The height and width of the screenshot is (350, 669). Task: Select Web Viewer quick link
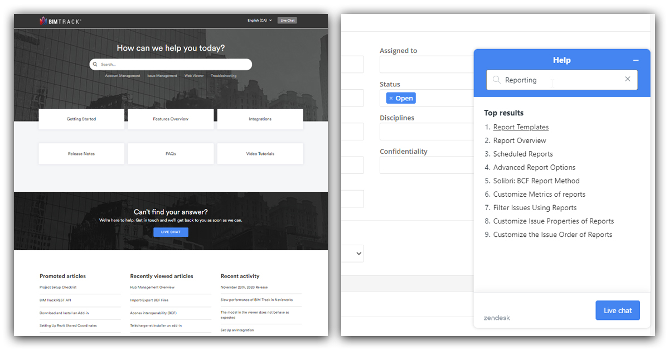pyautogui.click(x=194, y=76)
